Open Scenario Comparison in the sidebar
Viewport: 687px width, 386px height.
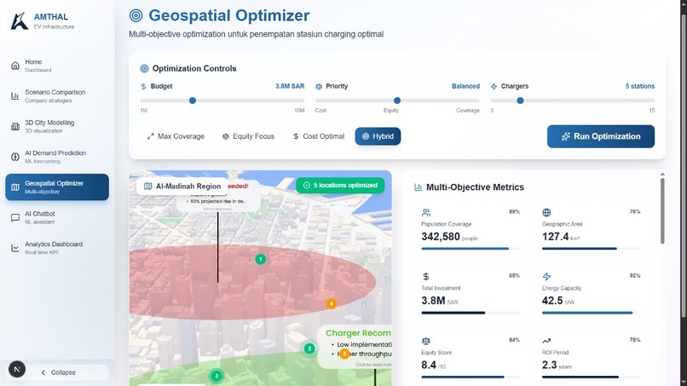(x=57, y=96)
